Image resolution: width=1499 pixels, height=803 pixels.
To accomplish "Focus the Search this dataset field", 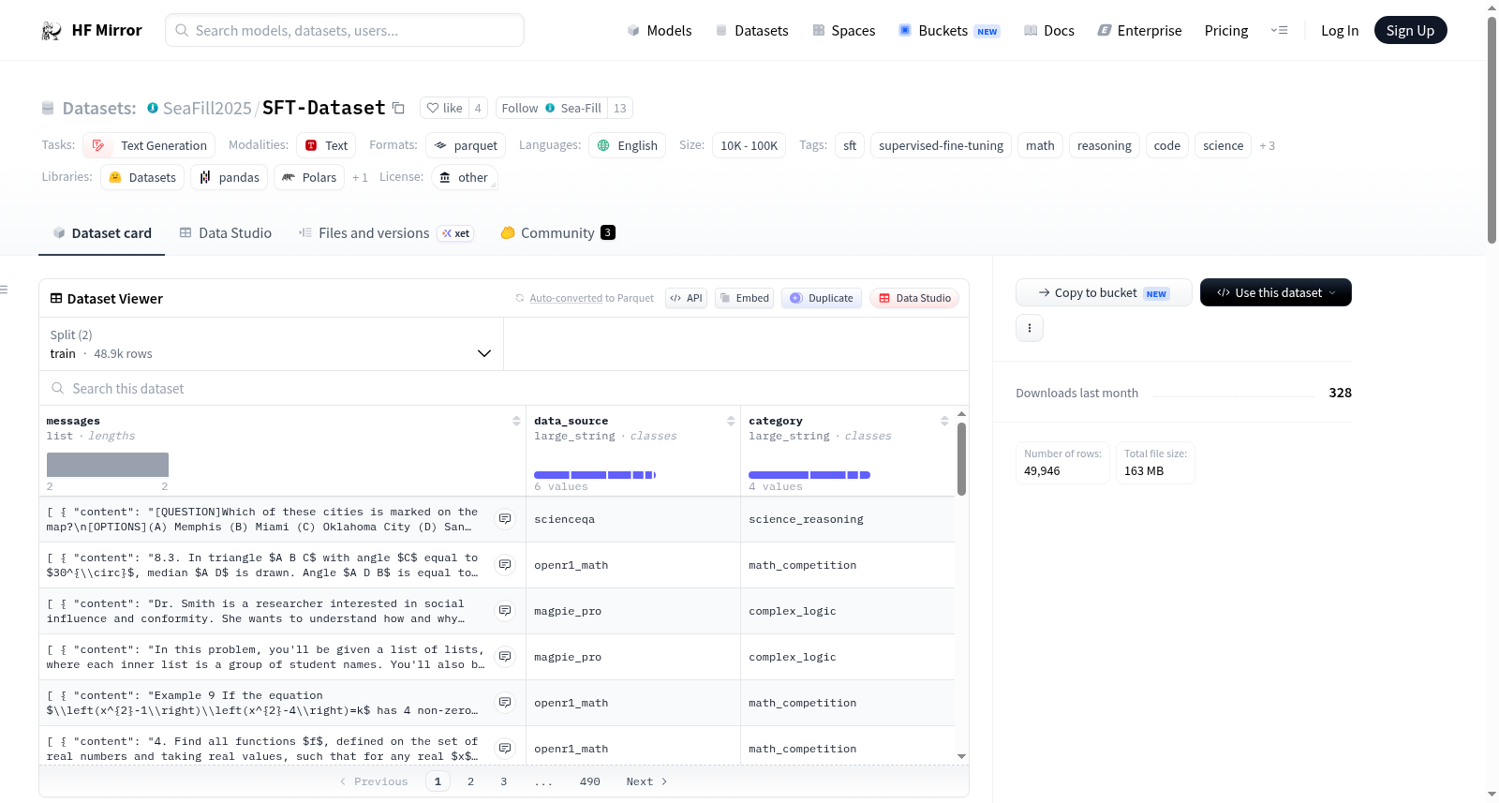I will 504,388.
